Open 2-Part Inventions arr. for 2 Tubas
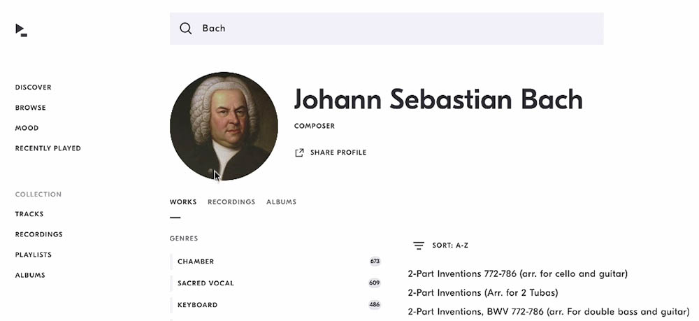The height and width of the screenshot is (321, 699). (483, 293)
